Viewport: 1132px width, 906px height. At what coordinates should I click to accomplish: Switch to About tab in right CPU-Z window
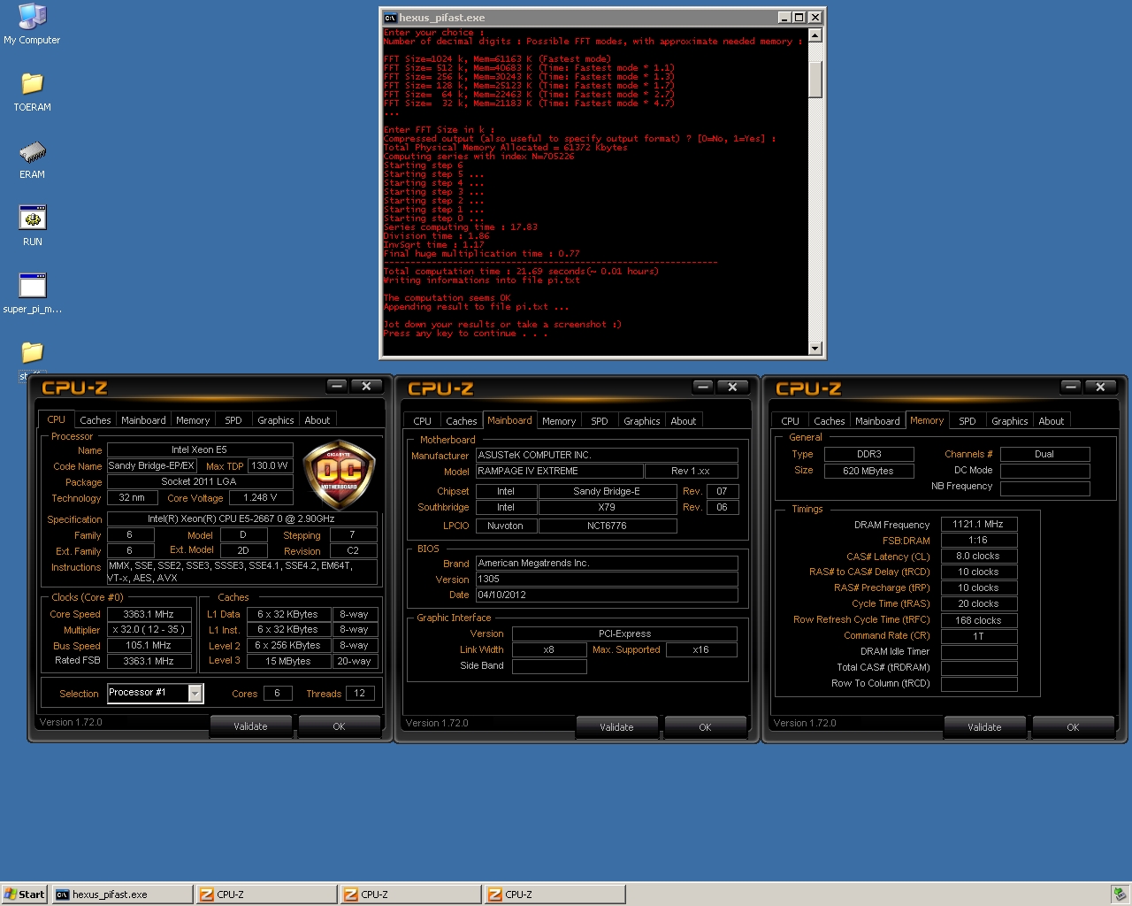[x=1052, y=421]
